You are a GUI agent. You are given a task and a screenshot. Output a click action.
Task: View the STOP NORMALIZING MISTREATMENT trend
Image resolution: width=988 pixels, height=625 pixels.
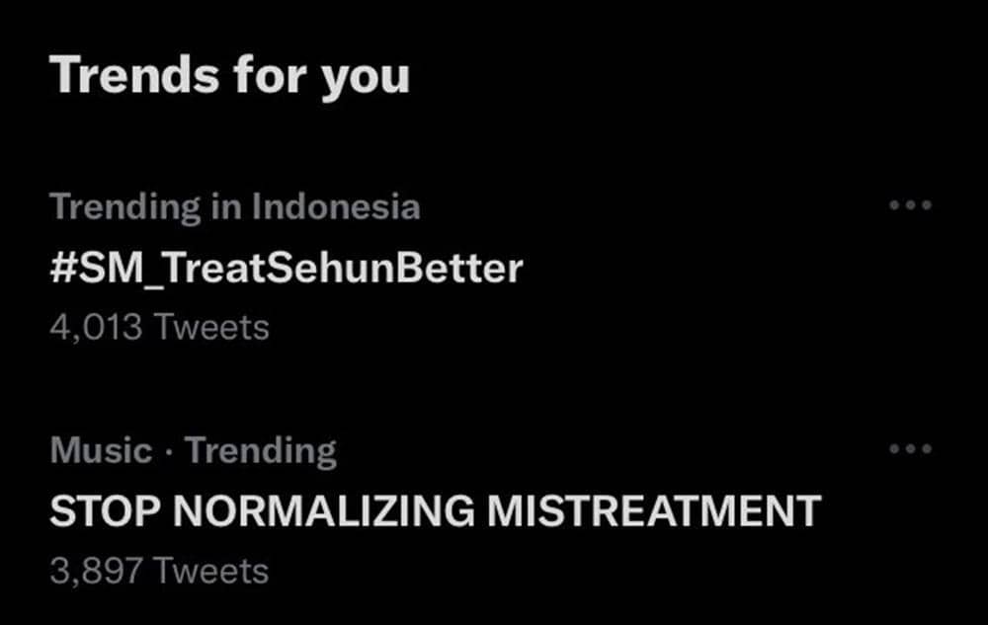pos(435,510)
